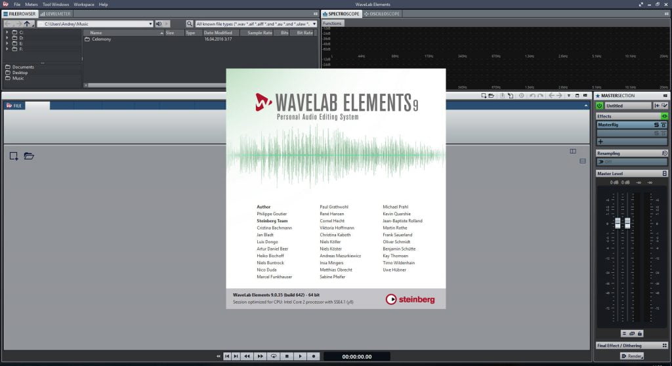Select the Music shortcut folder

[x=15, y=78]
